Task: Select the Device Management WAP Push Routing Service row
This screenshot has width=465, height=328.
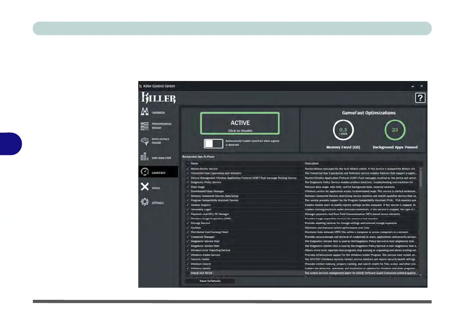Action: (302, 178)
